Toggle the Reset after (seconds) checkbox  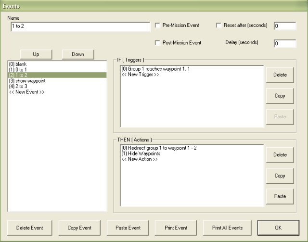point(219,25)
